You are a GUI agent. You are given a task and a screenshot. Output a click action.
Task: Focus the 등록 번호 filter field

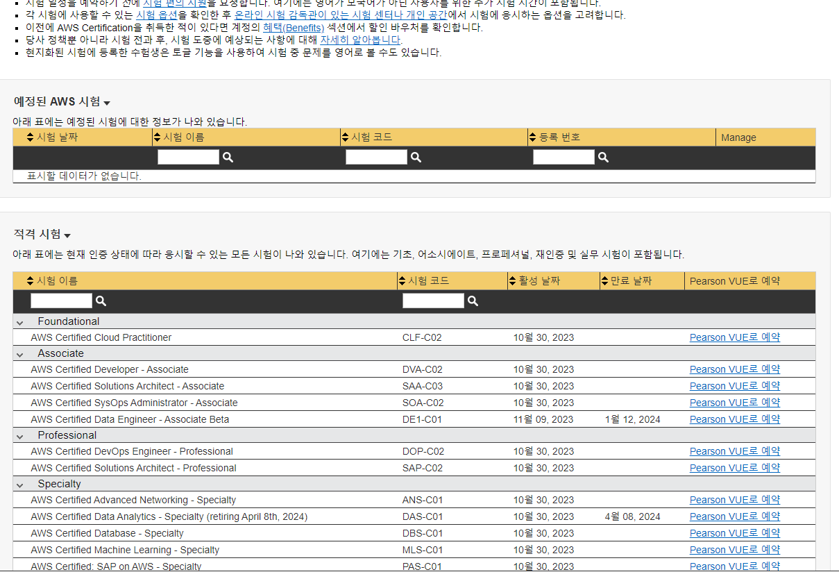[x=563, y=157]
